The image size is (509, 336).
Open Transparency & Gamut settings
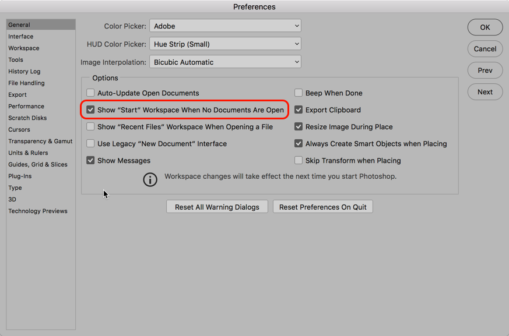pos(40,142)
